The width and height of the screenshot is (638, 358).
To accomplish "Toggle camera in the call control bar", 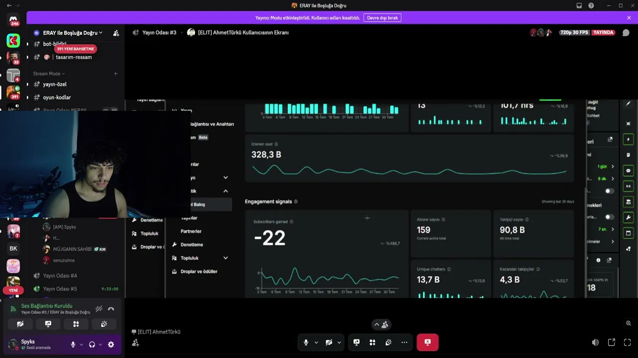I will click(x=329, y=342).
